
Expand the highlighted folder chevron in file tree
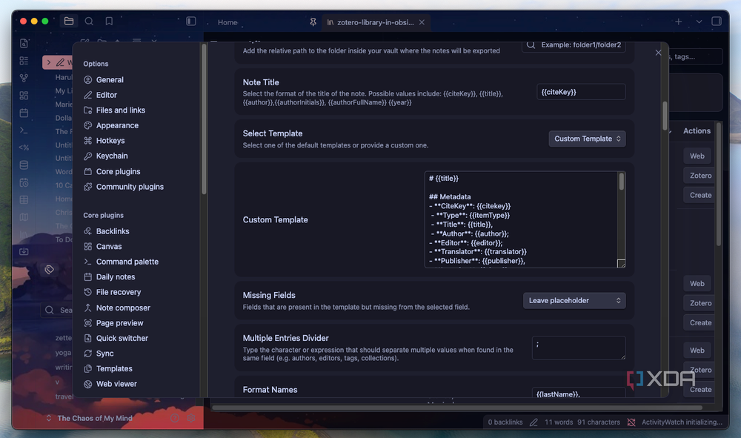click(x=49, y=62)
